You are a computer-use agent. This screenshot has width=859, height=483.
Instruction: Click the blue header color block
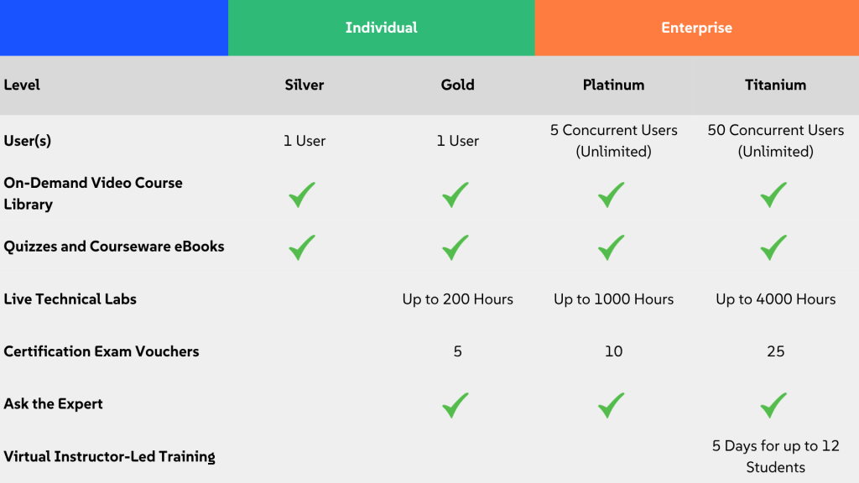[x=114, y=28]
